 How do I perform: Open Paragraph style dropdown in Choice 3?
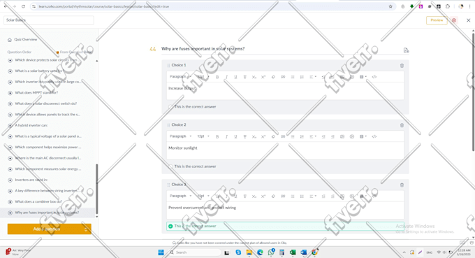180,196
